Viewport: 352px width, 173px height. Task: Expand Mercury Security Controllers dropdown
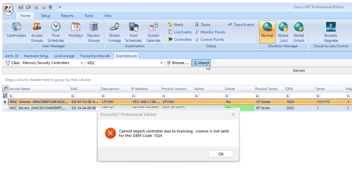[82, 63]
